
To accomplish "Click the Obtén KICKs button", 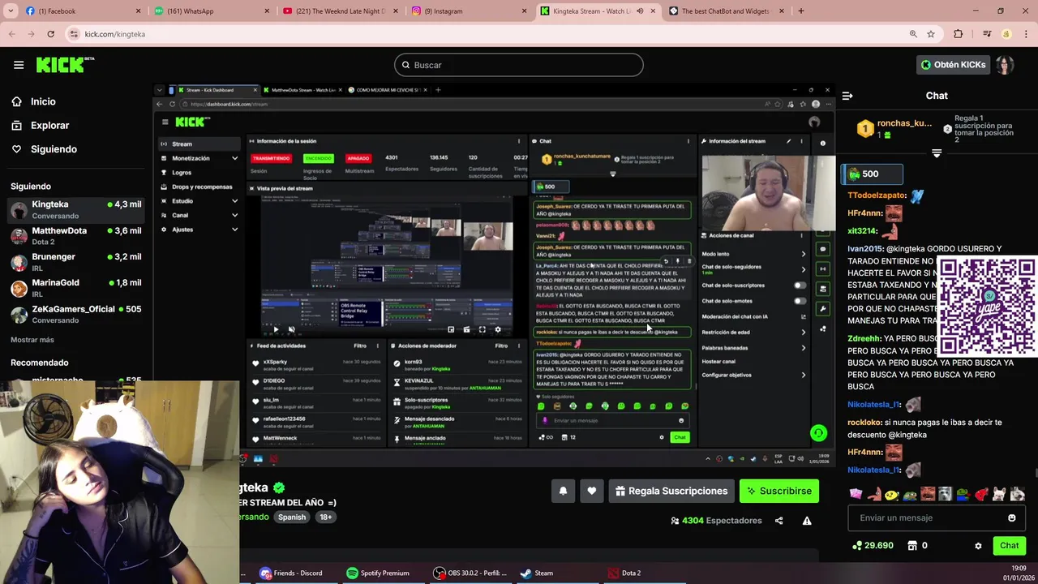I will pyautogui.click(x=953, y=65).
